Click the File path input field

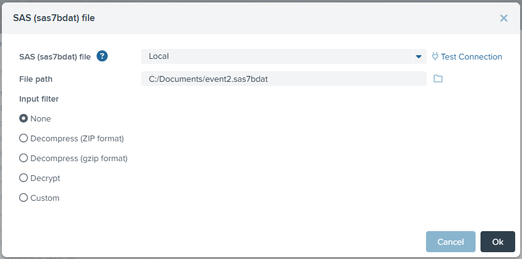pyautogui.click(x=284, y=79)
